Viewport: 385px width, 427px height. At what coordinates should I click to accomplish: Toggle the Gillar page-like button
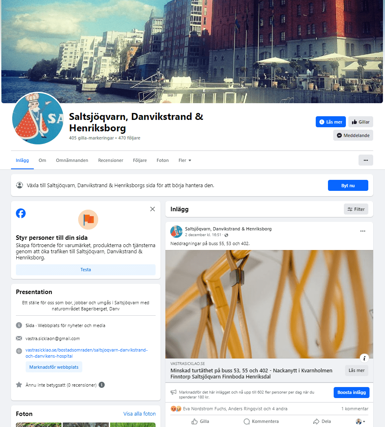point(361,122)
